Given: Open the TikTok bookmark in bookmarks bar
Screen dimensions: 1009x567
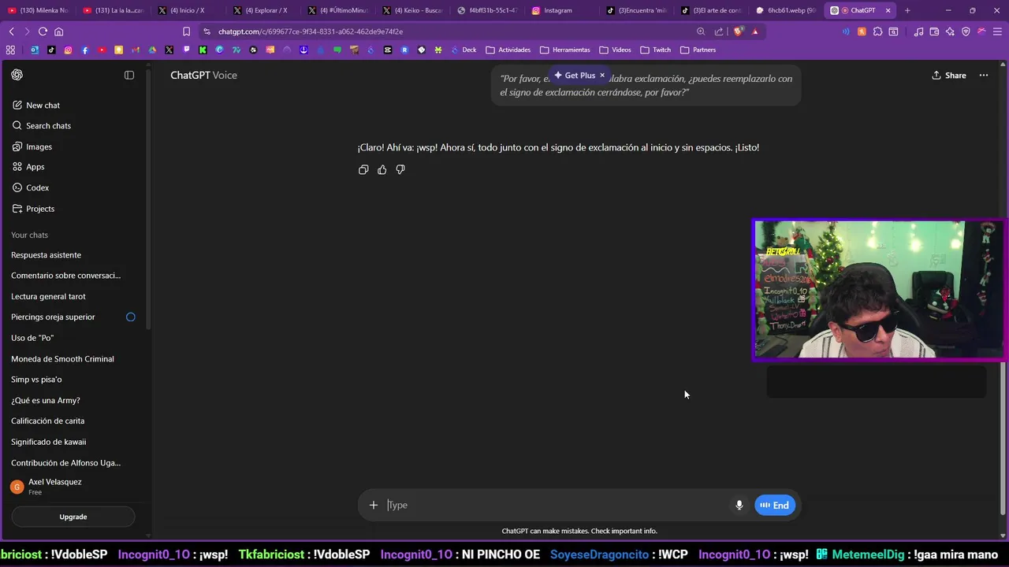Looking at the screenshot, I should tap(51, 50).
